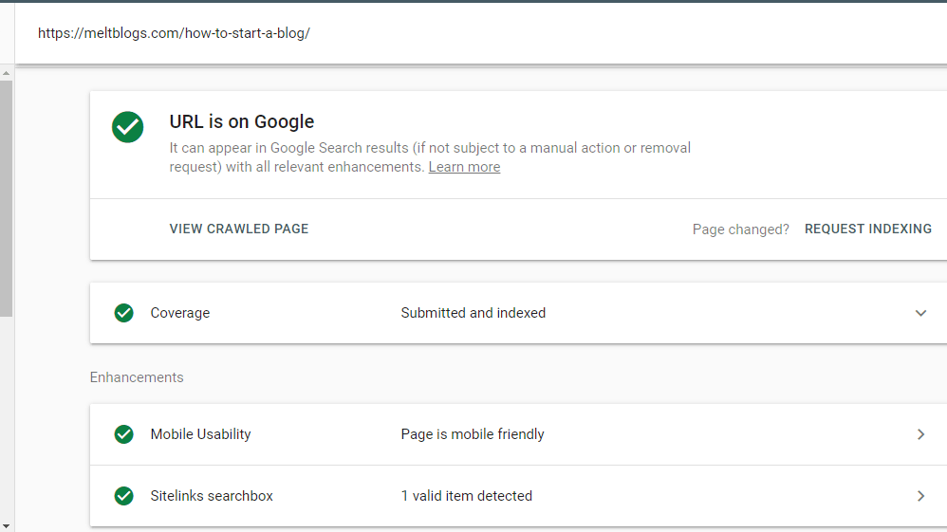Open Mobile Usability details arrow
947x532 pixels.
pos(920,434)
